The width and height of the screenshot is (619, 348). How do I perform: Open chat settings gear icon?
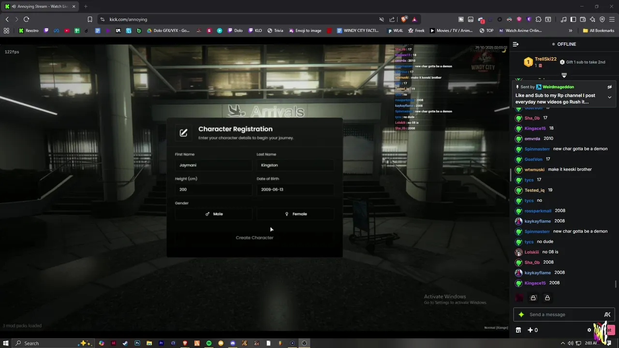pos(589,330)
